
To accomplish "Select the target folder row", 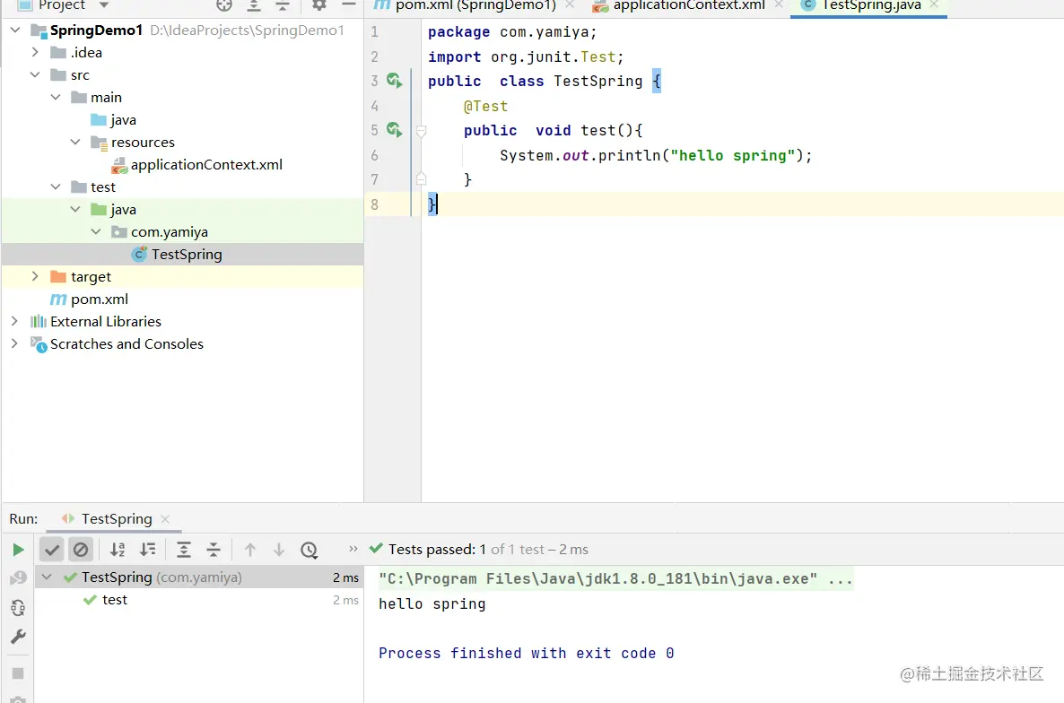I will point(182,276).
